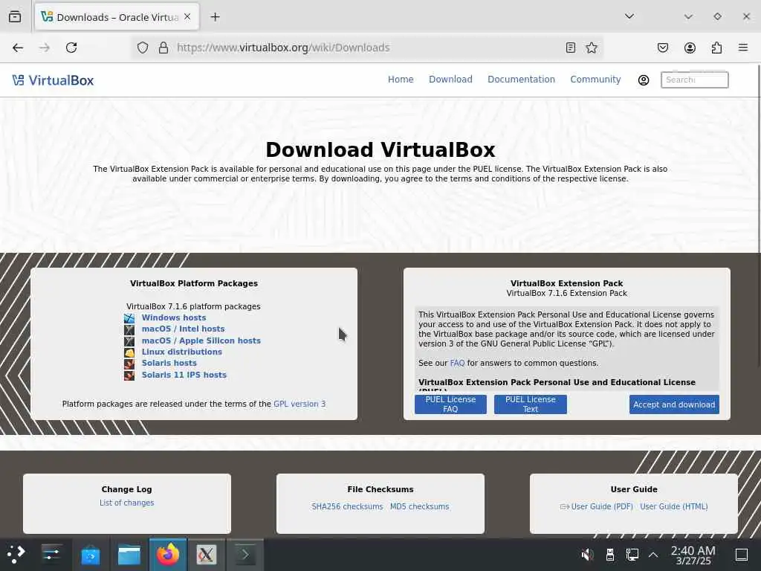Toggle reader view icon in address bar

click(571, 48)
